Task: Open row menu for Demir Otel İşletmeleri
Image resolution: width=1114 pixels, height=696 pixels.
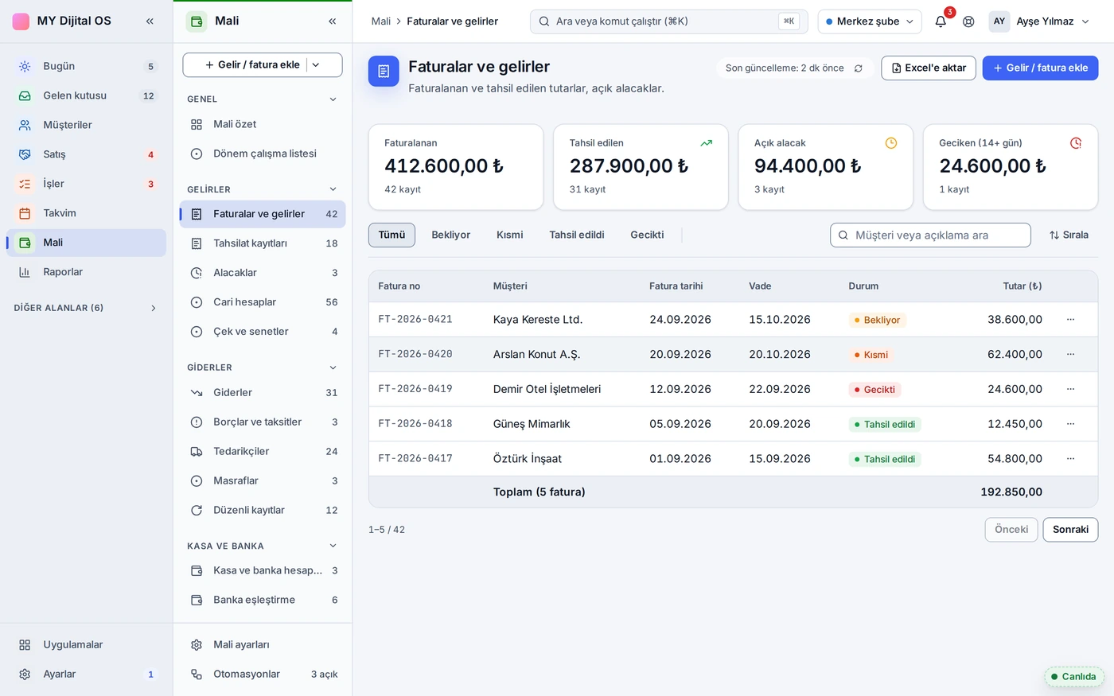Action: pos(1070,389)
